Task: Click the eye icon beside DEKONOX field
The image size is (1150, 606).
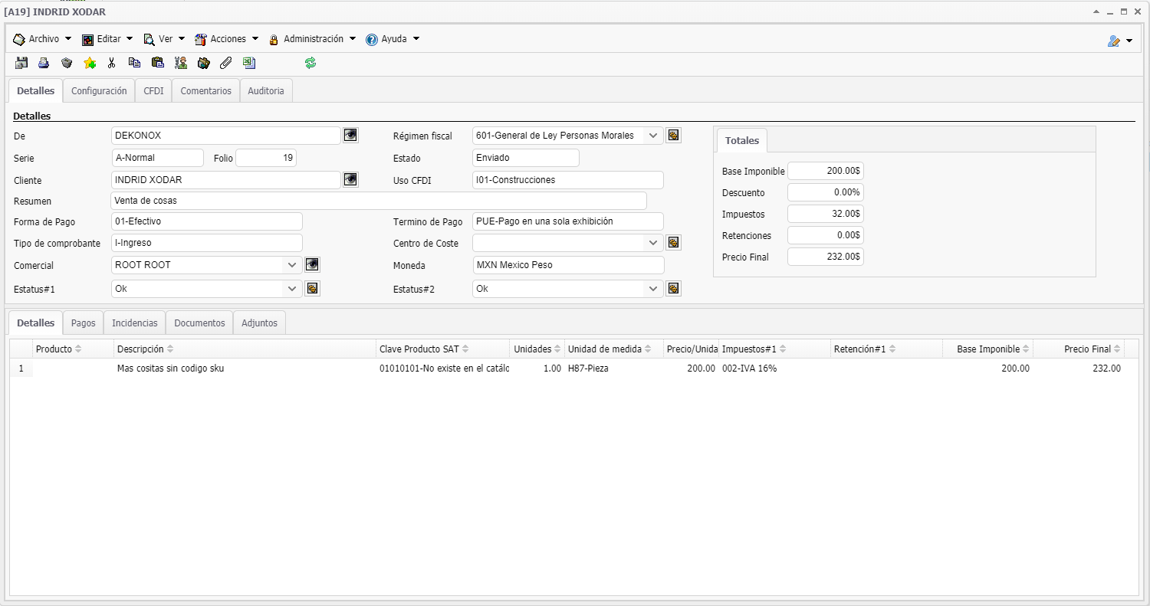Action: coord(350,136)
